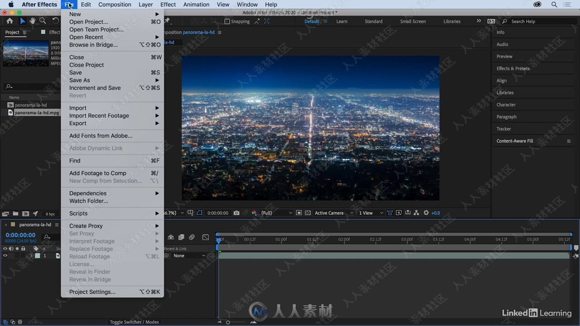Toggle mask and shape path visibility
This screenshot has height=326, width=580.
(x=199, y=213)
